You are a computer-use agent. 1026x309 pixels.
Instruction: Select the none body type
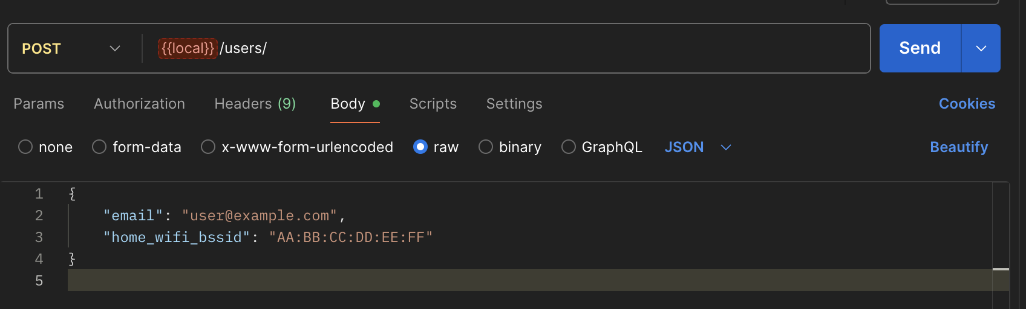tap(25, 147)
